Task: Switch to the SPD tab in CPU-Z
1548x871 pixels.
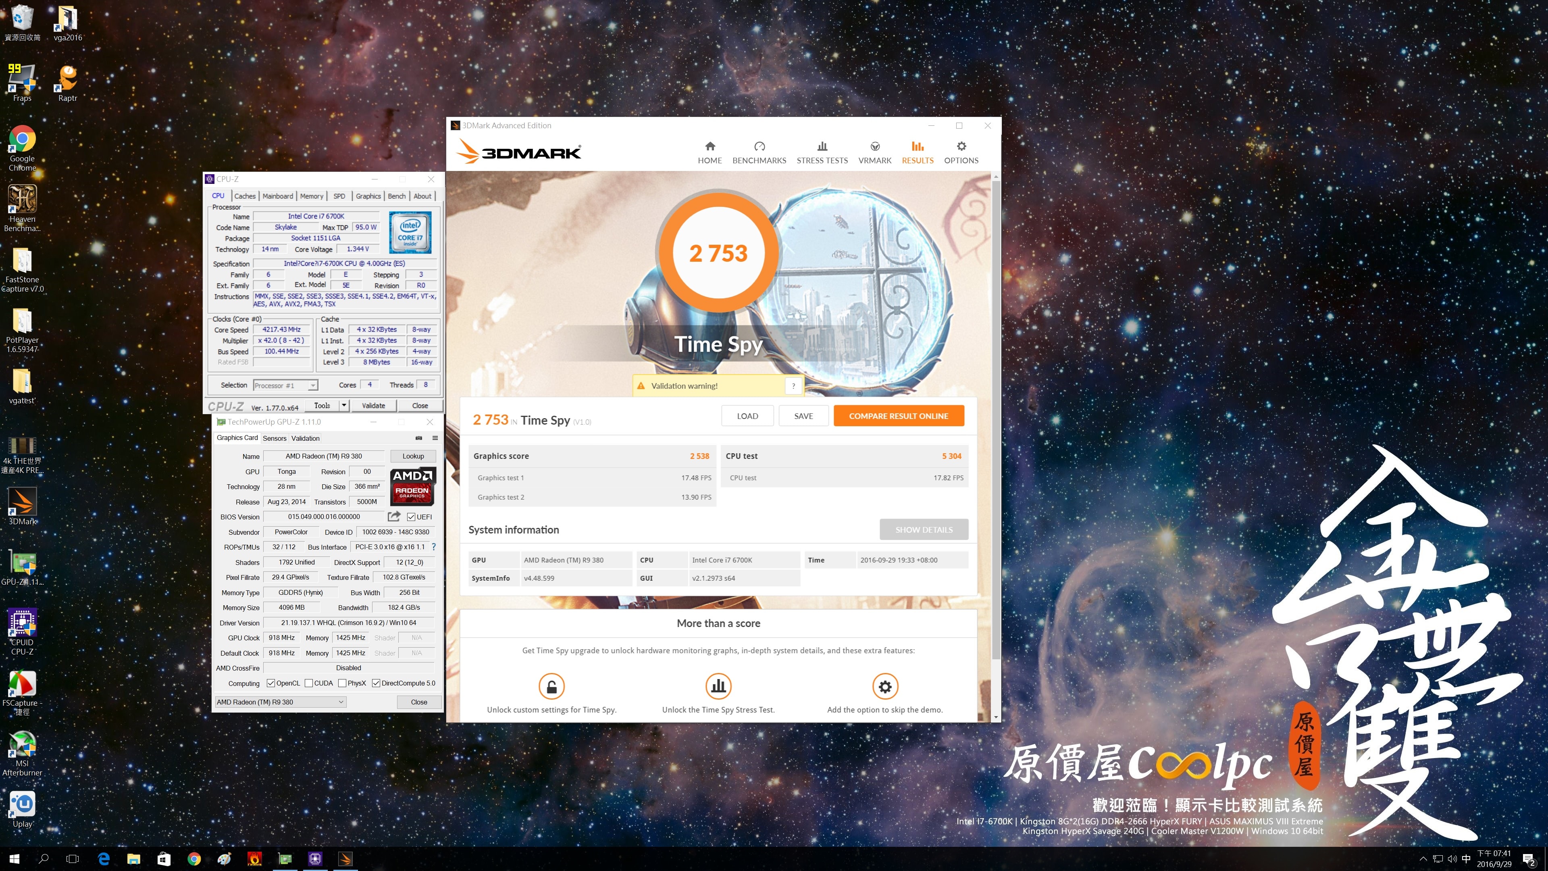Action: pyautogui.click(x=339, y=196)
